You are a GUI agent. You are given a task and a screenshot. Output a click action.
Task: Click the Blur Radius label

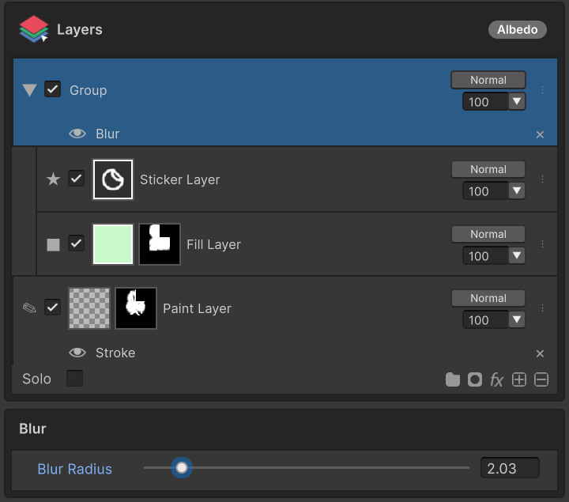click(x=75, y=469)
